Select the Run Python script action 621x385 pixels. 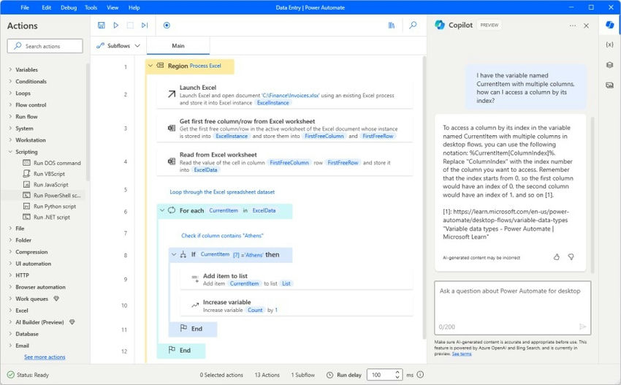(49, 206)
